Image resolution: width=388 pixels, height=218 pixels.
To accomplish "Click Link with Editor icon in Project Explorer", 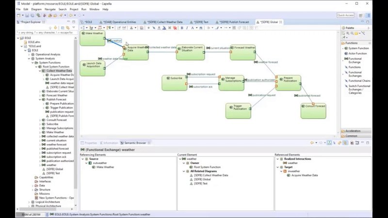I will point(67,28).
